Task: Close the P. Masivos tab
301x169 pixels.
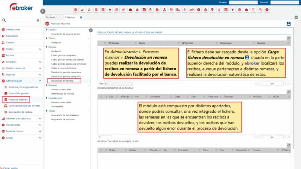Action: [81, 17]
